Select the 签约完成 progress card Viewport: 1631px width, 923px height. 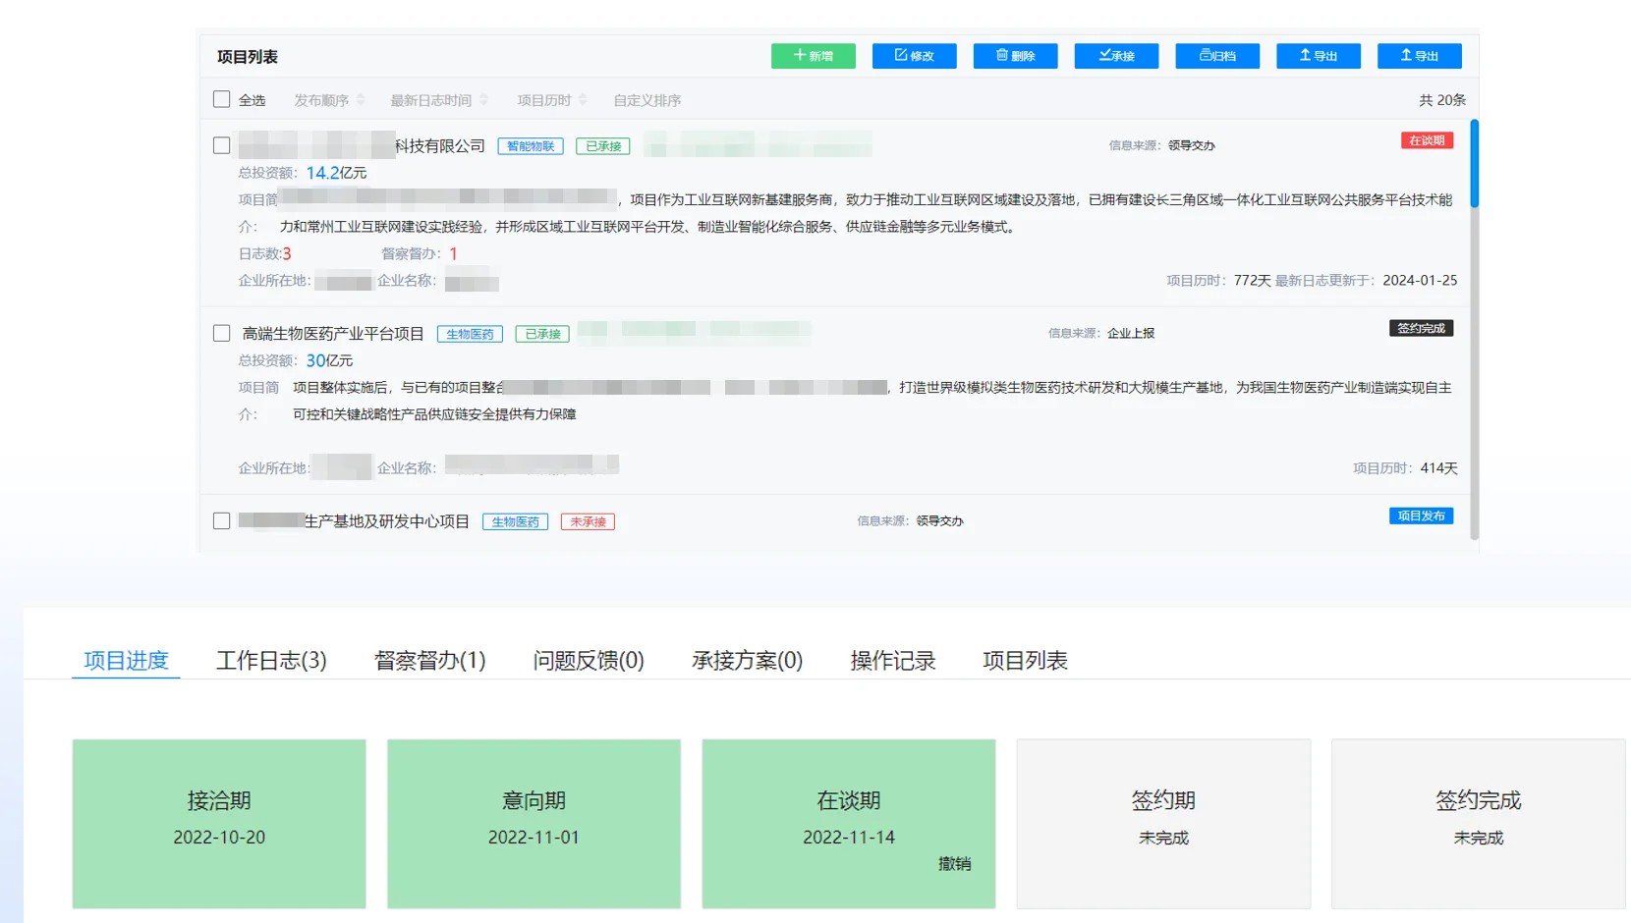click(1478, 824)
